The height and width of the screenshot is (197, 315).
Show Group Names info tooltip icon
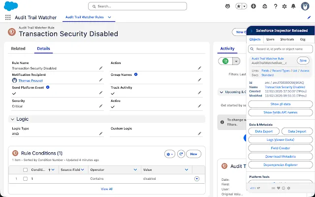coord(136,74)
